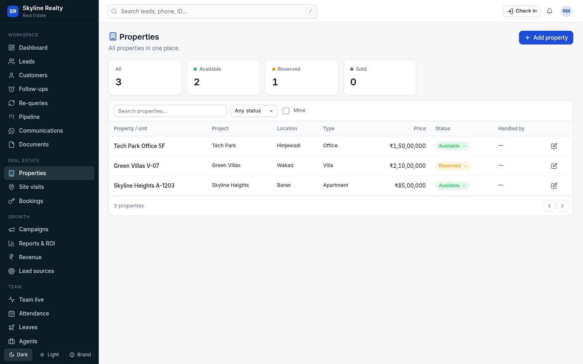Open Team live page

tap(49, 300)
